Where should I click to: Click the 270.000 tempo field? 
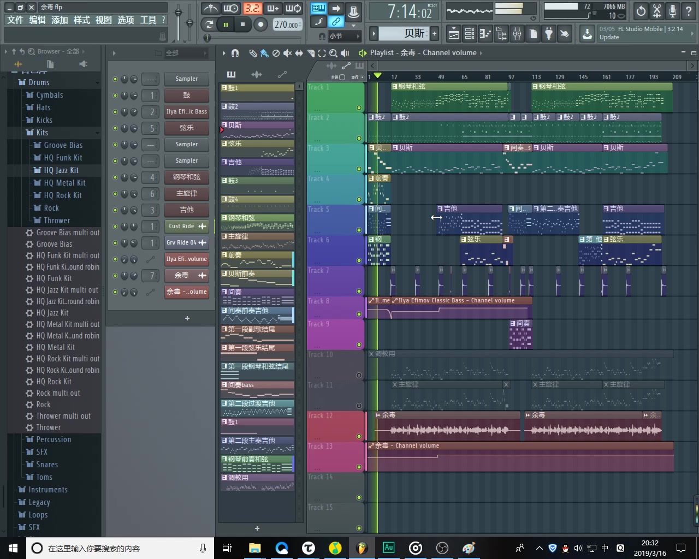[287, 25]
